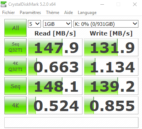Click the 0.663 4K Q32T1 read result
The width and height of the screenshot is (142, 129).
point(55,67)
